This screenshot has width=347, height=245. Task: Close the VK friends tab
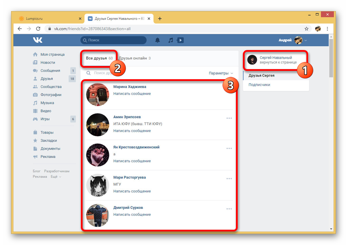tap(149, 19)
